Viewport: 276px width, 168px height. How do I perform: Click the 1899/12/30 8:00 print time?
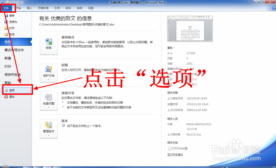click(197, 110)
